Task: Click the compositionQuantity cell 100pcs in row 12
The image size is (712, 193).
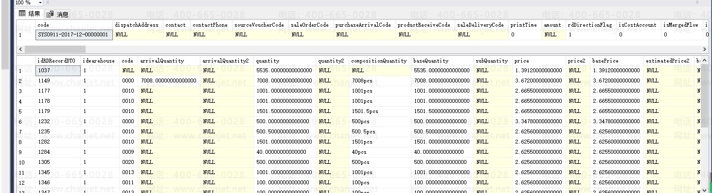Action: pos(380,182)
